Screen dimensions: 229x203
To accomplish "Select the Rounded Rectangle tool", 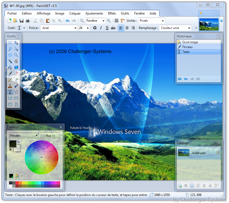I will pyautogui.click(x=16, y=98).
